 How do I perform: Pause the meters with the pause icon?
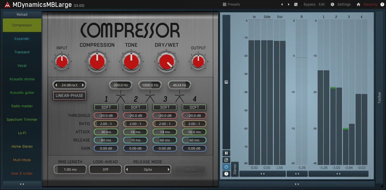[226, 153]
